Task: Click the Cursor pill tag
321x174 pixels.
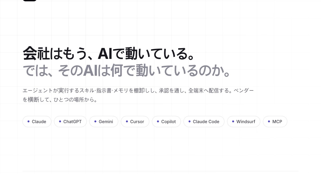Action: point(135,122)
